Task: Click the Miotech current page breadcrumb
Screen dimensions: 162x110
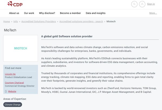Action: [x=111, y=21]
